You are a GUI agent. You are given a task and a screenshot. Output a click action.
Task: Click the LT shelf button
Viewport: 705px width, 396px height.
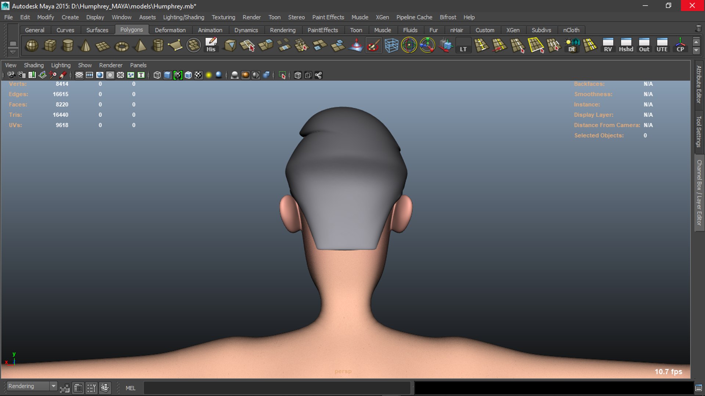[x=463, y=46]
